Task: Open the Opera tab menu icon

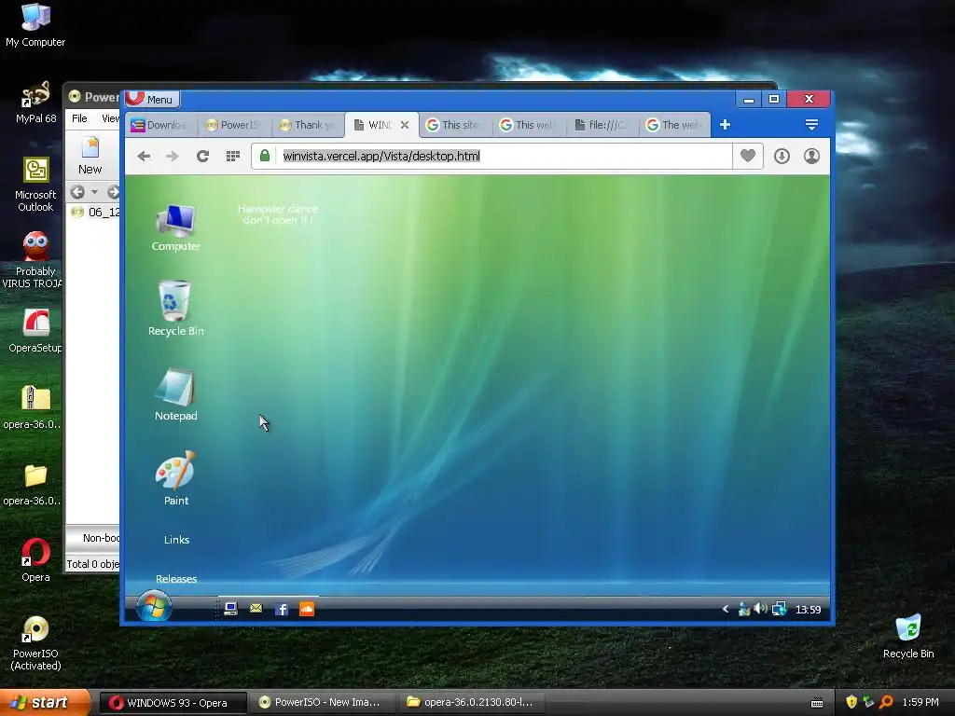Action: click(811, 125)
